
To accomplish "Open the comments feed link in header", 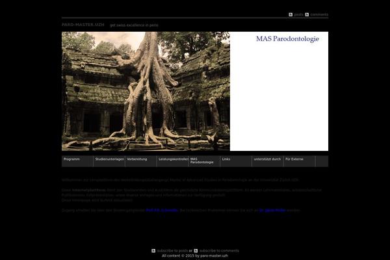I will 319,15.
